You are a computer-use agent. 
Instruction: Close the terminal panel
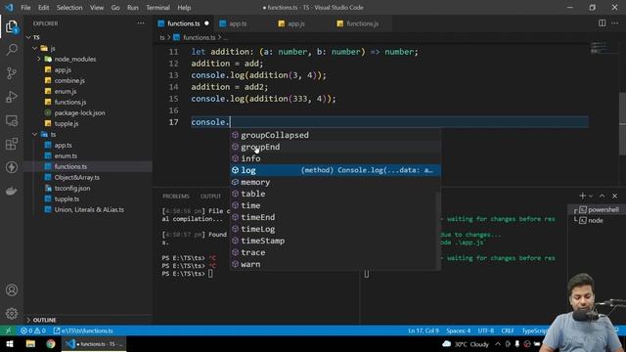[x=615, y=196]
